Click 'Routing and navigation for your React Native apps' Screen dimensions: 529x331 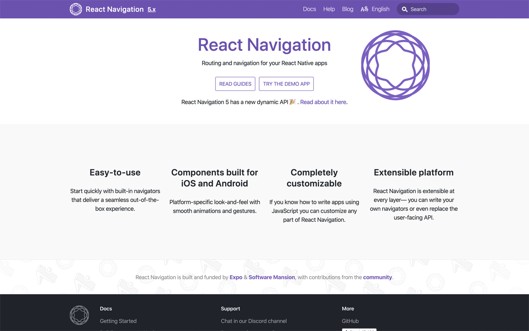click(264, 63)
